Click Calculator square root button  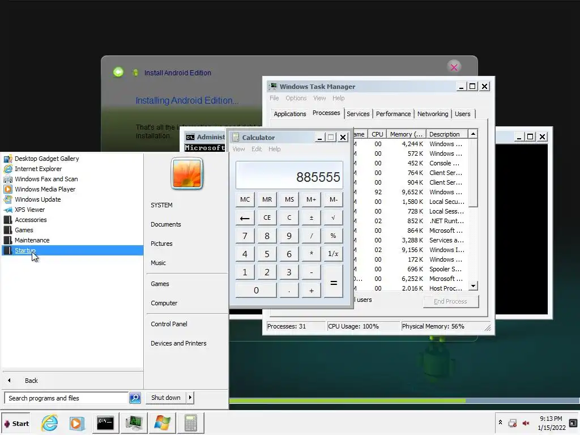(x=333, y=217)
